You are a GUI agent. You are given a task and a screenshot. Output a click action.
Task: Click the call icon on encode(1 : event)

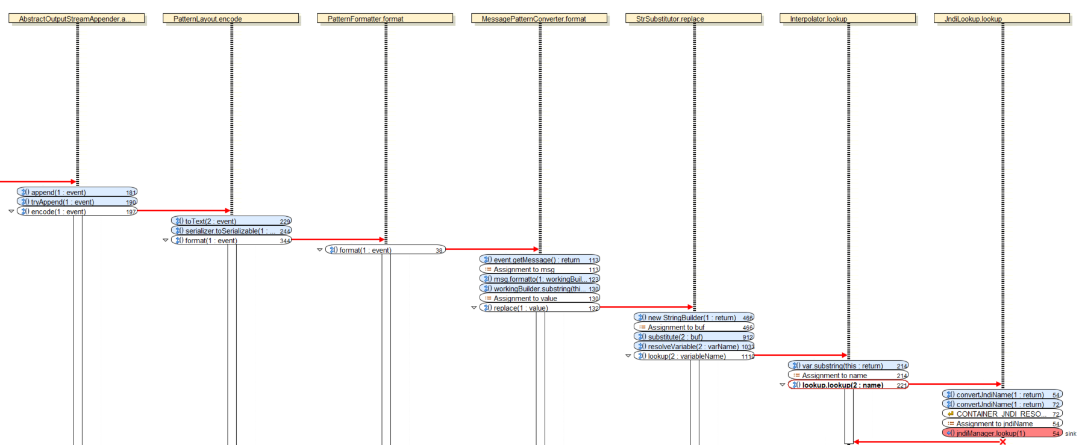tap(25, 212)
